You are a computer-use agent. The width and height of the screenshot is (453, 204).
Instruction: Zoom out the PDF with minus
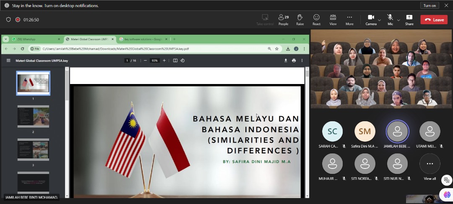pos(145,61)
